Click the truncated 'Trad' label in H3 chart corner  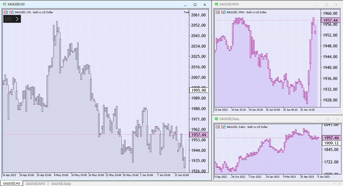click(x=186, y=12)
